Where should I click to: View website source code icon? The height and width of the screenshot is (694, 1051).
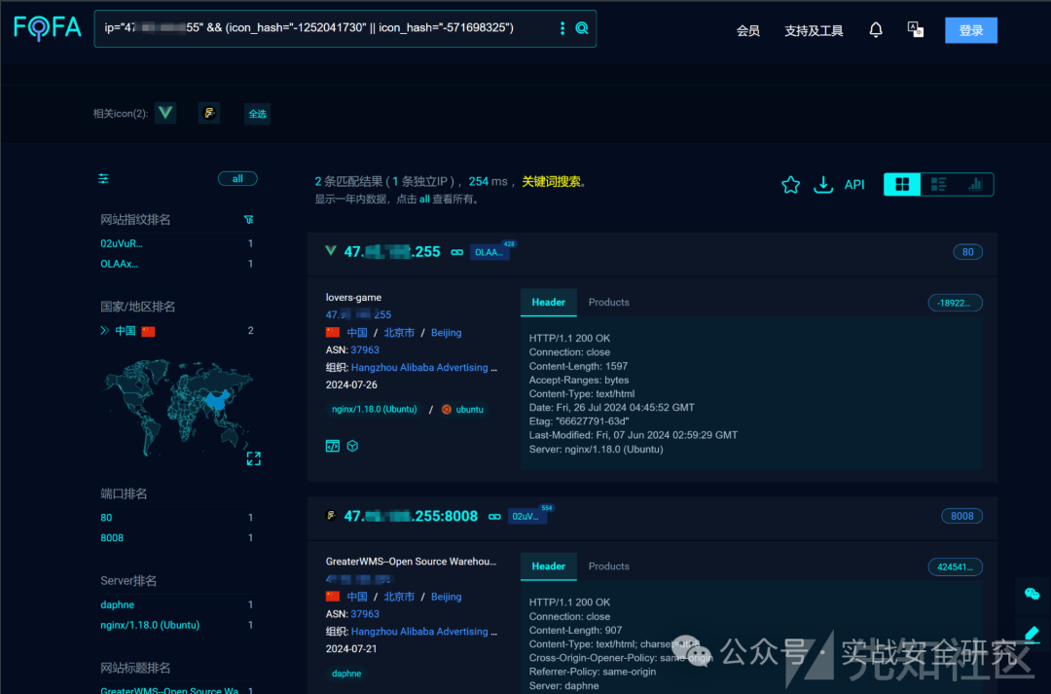(333, 446)
